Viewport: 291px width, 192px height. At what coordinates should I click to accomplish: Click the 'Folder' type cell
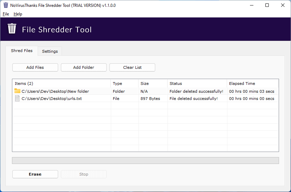pos(119,91)
